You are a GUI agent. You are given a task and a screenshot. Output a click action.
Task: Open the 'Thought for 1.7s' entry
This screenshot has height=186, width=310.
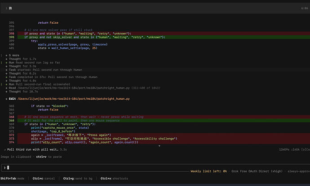click(x=22, y=59)
